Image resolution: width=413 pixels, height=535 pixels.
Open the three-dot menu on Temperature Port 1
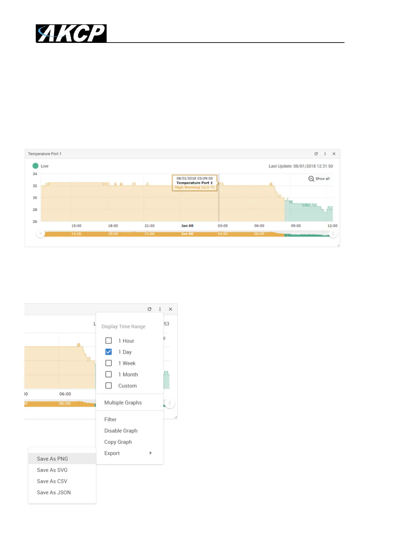(325, 154)
